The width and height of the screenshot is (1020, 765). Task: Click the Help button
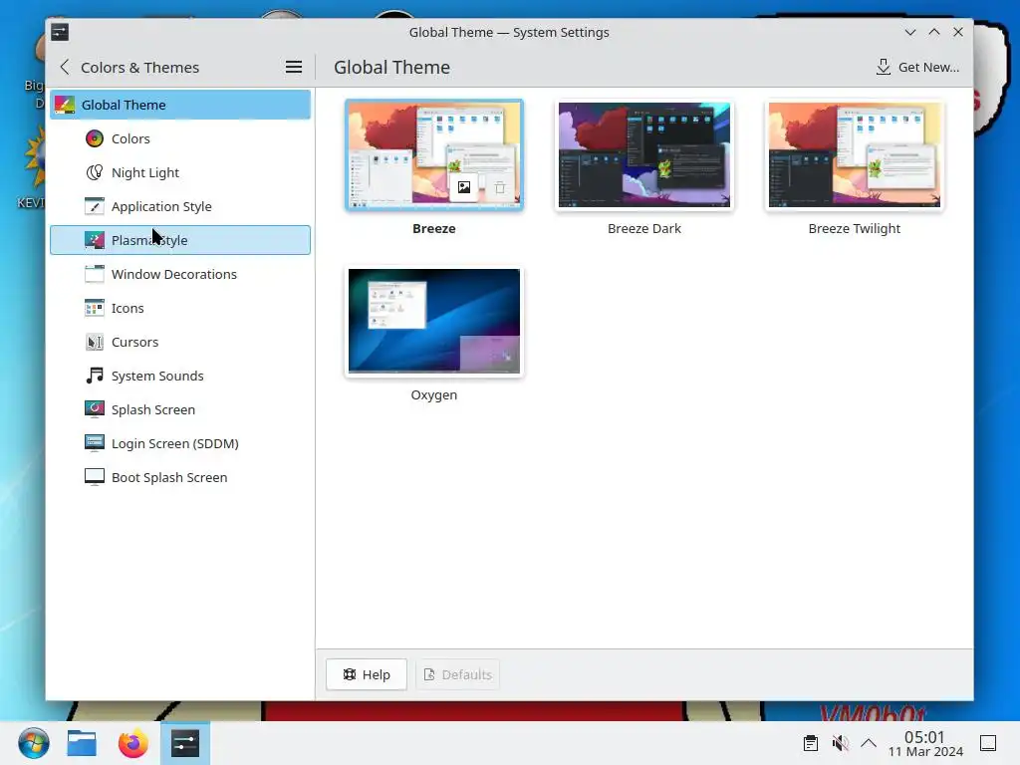pyautogui.click(x=367, y=674)
